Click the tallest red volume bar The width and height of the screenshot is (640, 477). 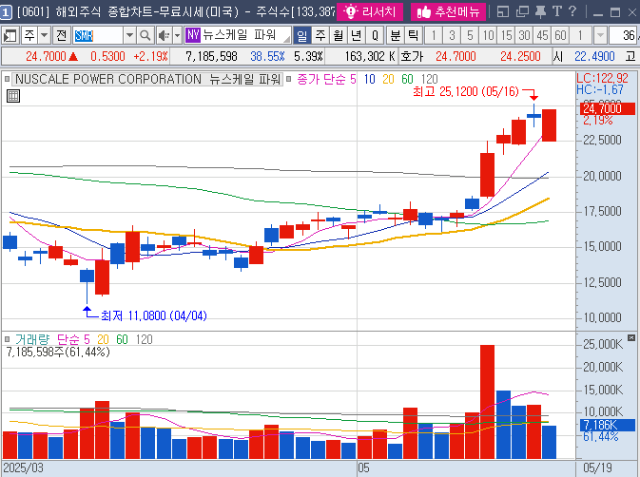click(x=487, y=402)
